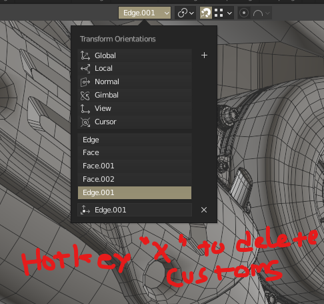Choose the custom Edge orientation
This screenshot has height=304, width=324.
point(135,140)
